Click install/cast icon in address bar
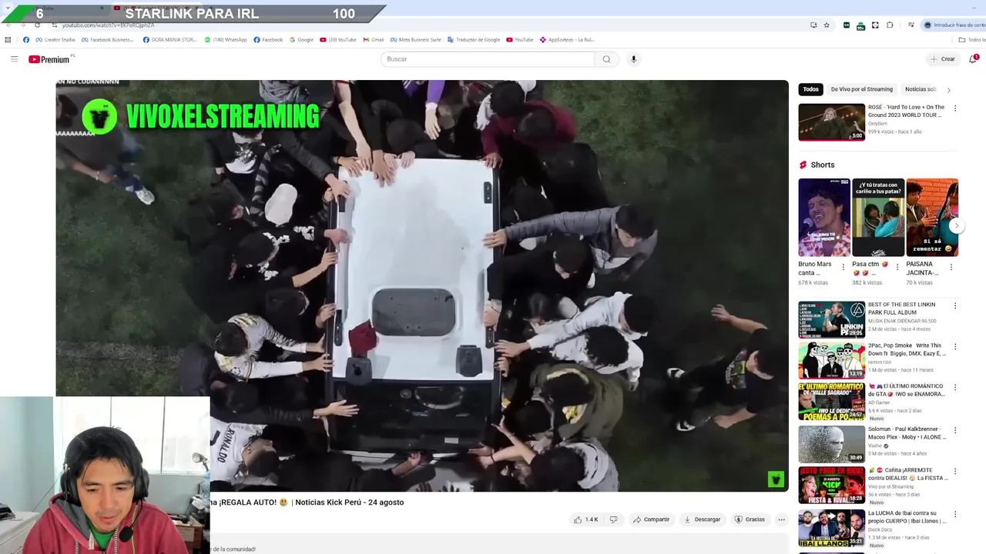Viewport: 986px width, 554px height. (813, 25)
